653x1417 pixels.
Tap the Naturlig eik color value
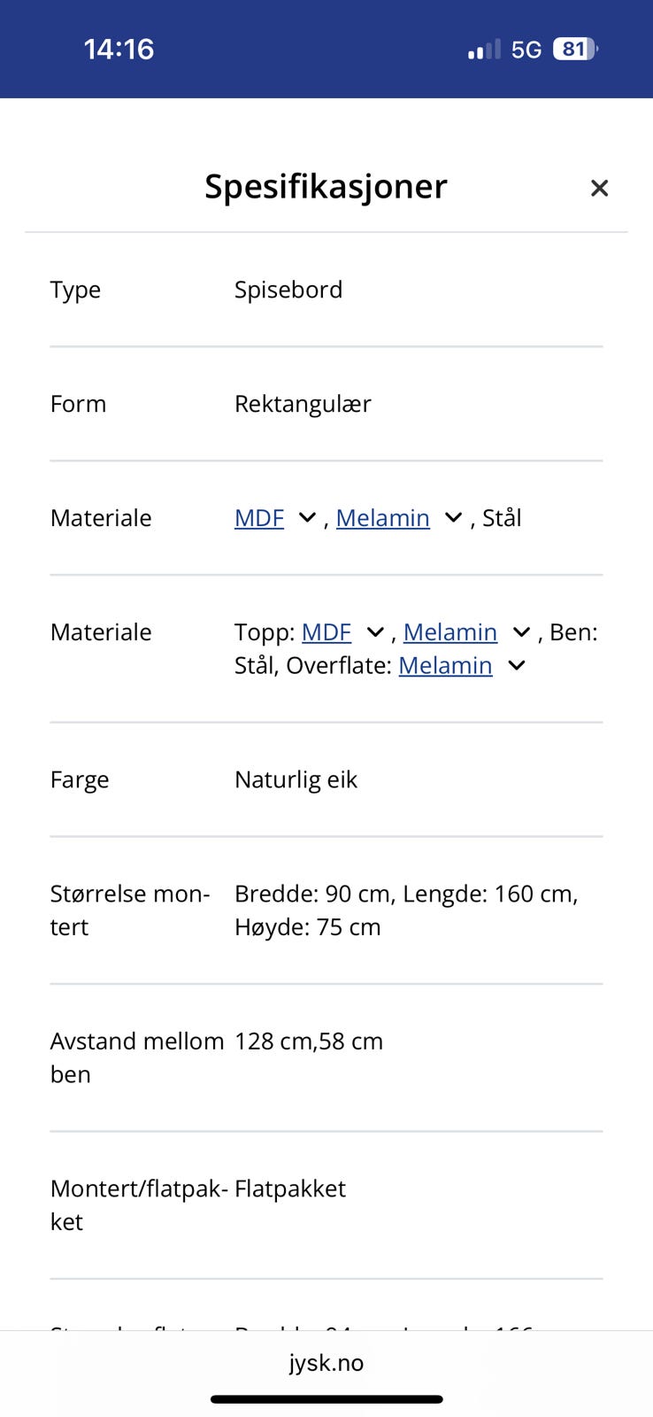(x=296, y=779)
